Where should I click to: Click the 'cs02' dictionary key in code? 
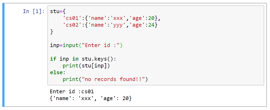[71, 25]
